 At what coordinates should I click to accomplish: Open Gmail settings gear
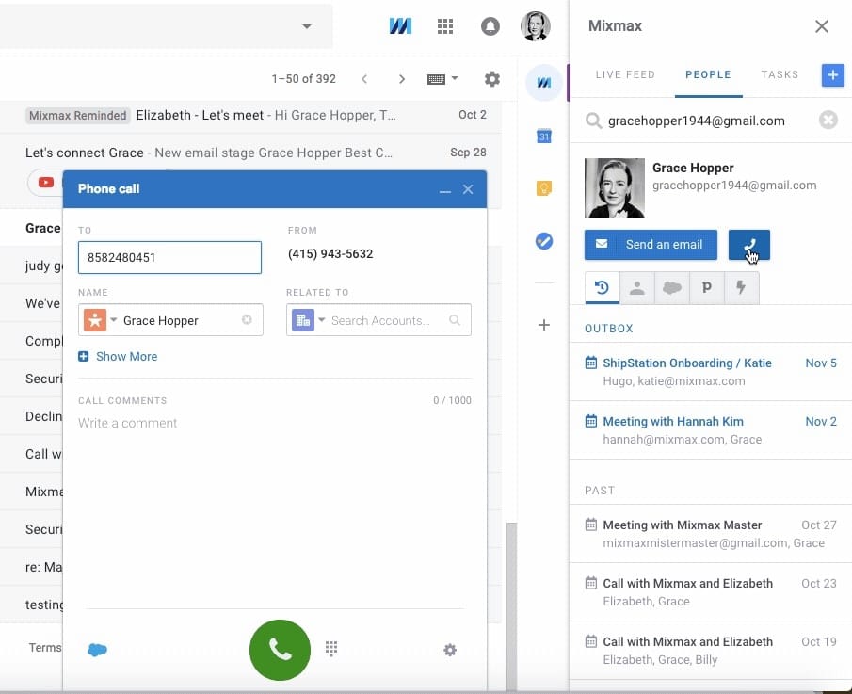[x=492, y=79]
